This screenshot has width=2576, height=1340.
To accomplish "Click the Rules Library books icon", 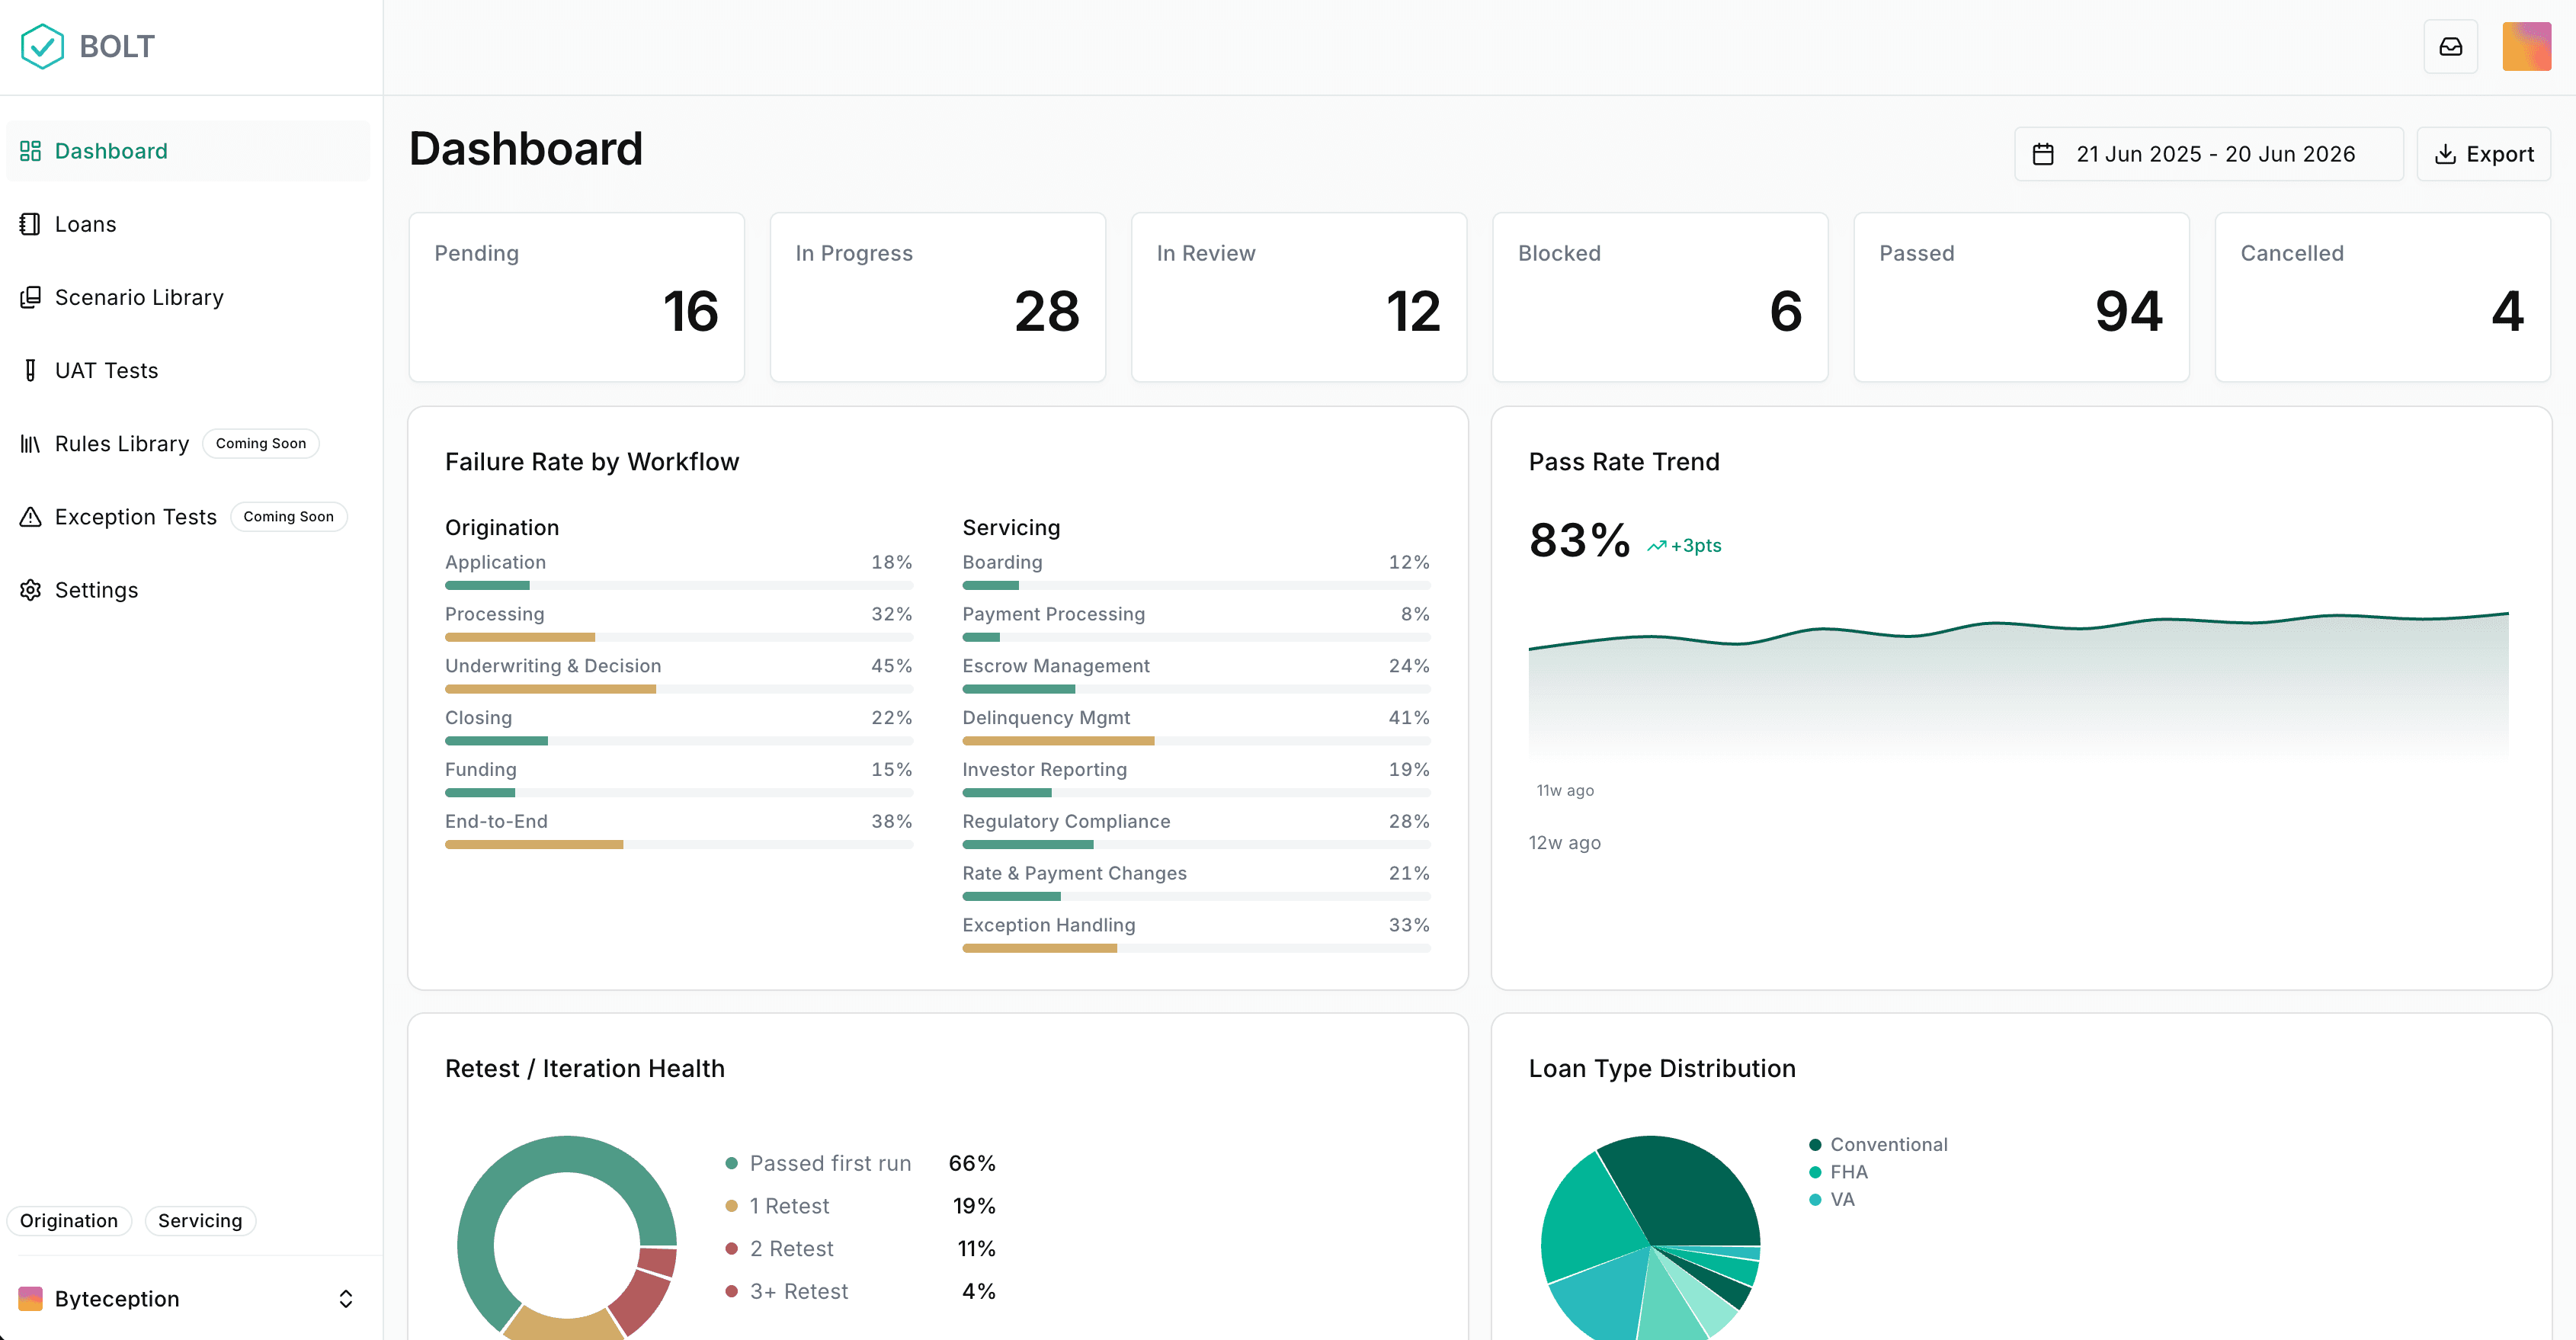I will pyautogui.click(x=30, y=444).
